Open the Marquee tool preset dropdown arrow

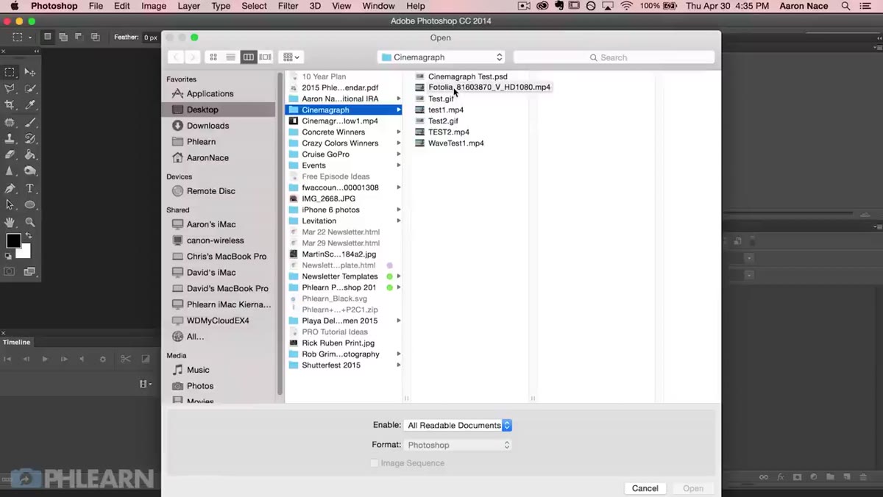point(30,37)
